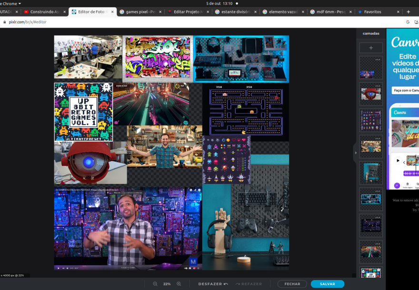The width and height of the screenshot is (419, 290).
Task: Open options menu for the neon racing layer
Action: [378, 244]
